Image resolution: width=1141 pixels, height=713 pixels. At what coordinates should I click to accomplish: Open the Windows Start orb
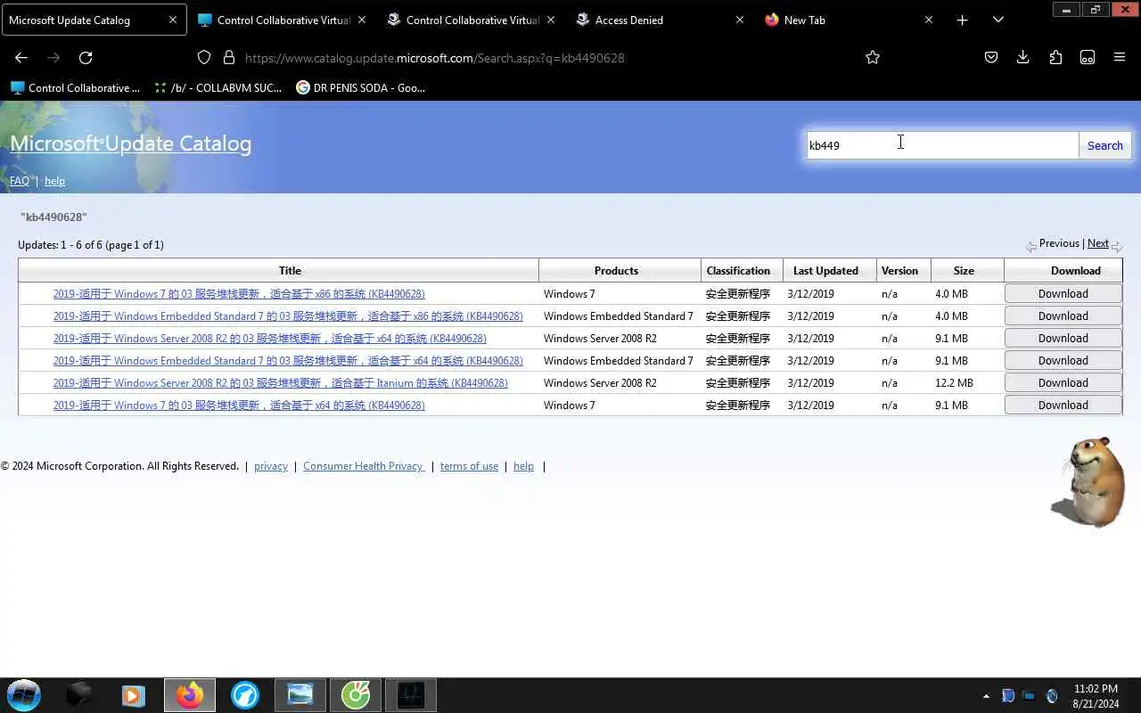pyautogui.click(x=24, y=695)
